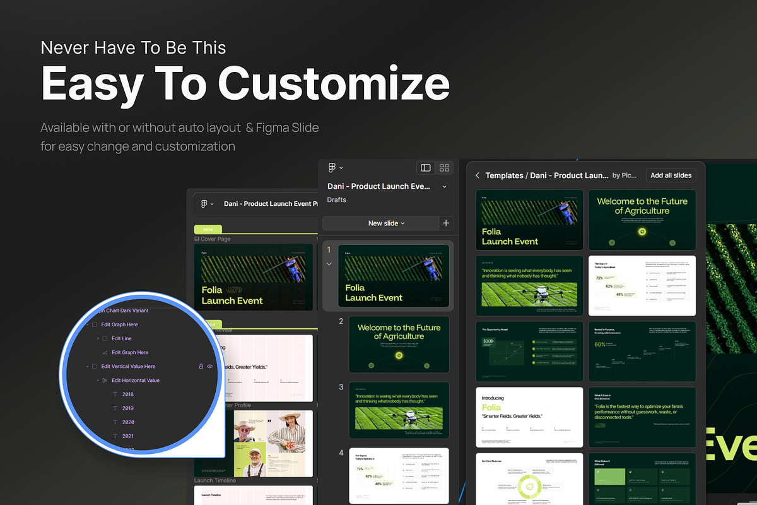
Task: Pick Innovation drone quote template in Templates panel
Action: click(x=530, y=285)
